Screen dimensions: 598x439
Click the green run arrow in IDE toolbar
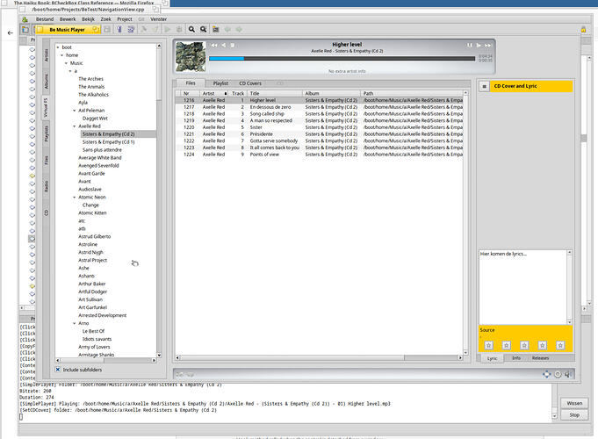(168, 29)
